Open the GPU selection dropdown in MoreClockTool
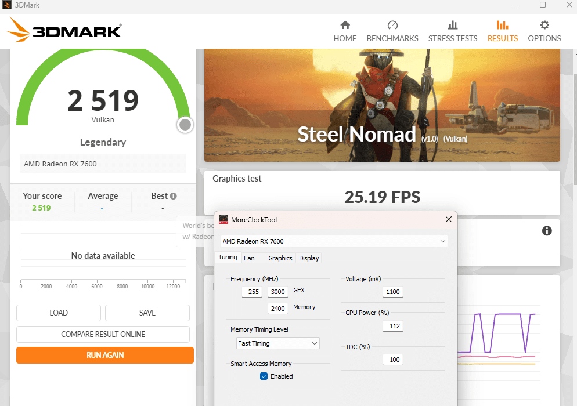The image size is (577, 406). tap(334, 241)
